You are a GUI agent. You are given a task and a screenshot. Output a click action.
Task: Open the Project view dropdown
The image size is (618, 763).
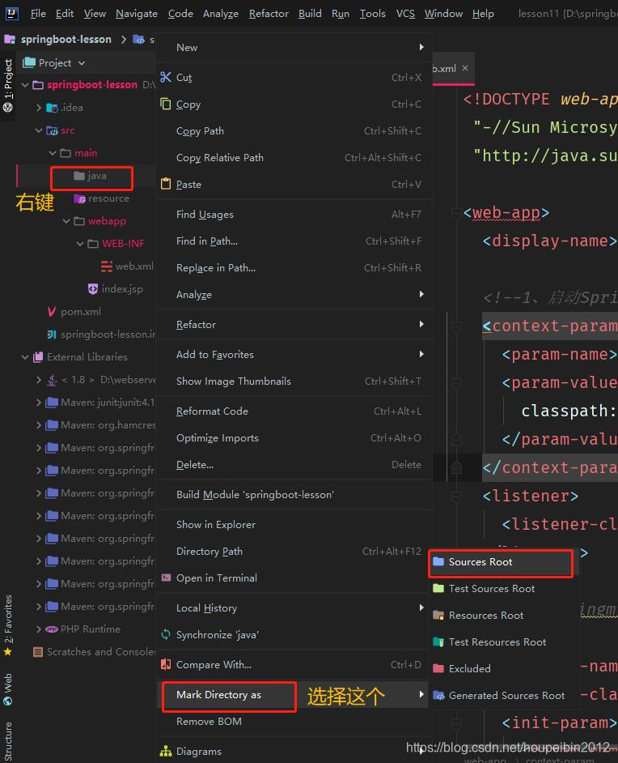82,62
